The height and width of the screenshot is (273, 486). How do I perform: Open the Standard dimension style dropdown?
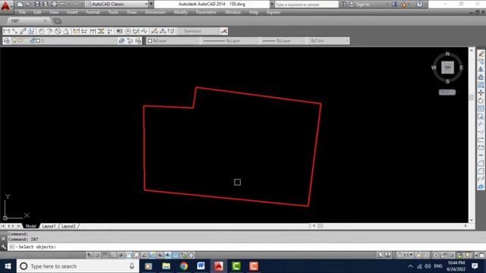(198, 31)
